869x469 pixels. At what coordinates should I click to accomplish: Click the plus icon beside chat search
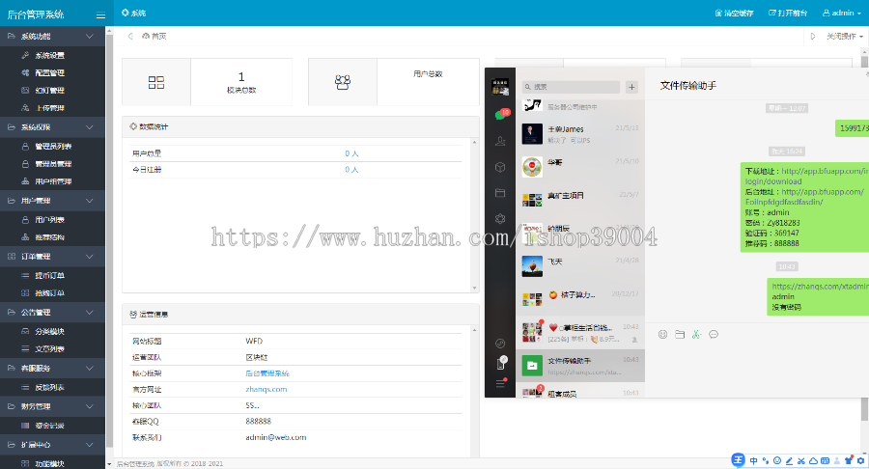[x=631, y=87]
